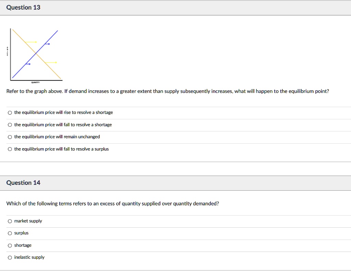
Task: Select the radio button for 'equilibrium price will rise to resolve a shortage'
Action: pyautogui.click(x=10, y=112)
